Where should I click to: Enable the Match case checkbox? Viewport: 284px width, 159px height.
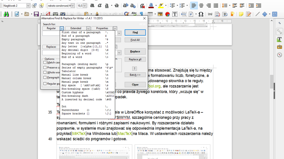[x=45, y=63]
